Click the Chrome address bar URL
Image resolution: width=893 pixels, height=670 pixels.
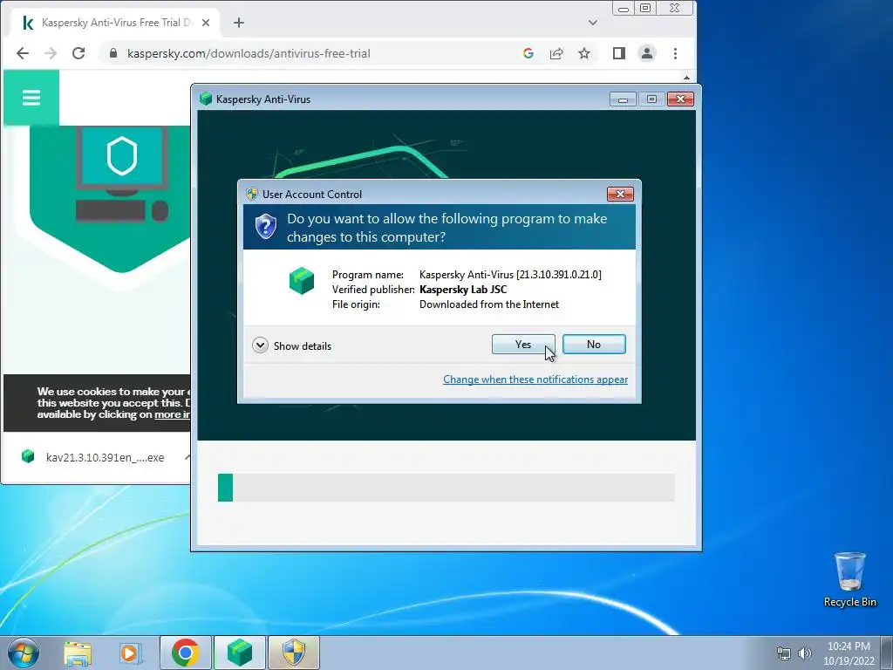(249, 53)
